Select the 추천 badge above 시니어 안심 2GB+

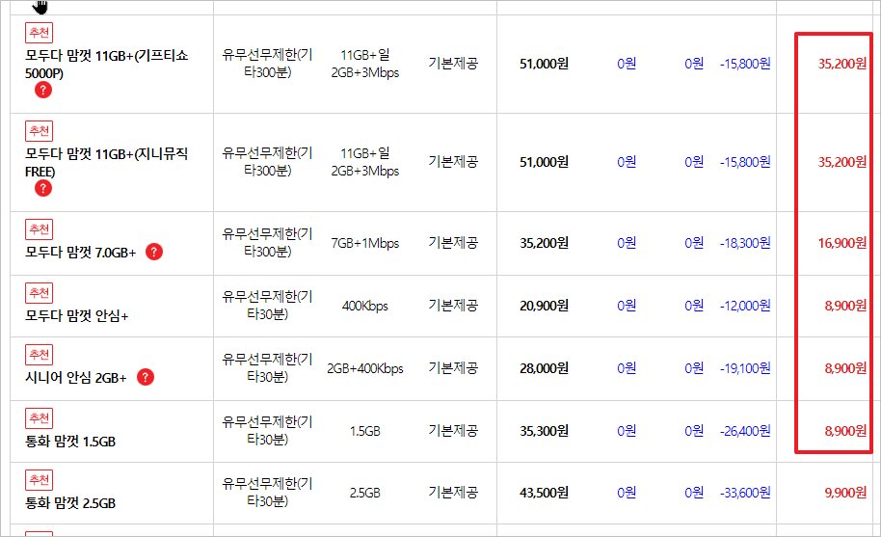39,355
